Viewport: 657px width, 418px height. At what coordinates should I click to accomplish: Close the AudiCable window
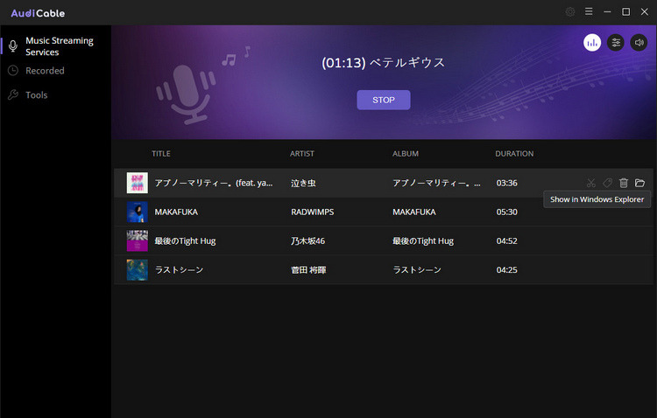click(645, 11)
